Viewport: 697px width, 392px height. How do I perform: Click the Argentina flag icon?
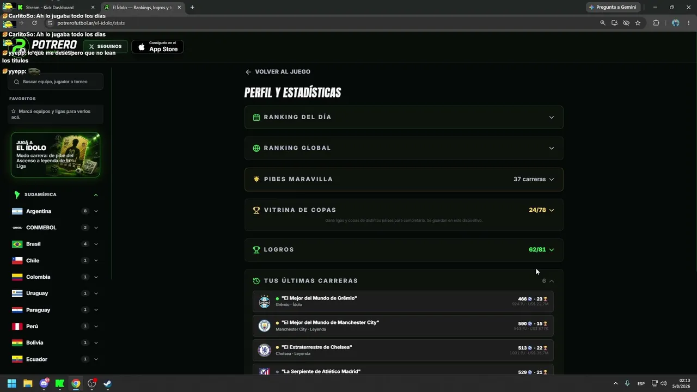pos(17,211)
